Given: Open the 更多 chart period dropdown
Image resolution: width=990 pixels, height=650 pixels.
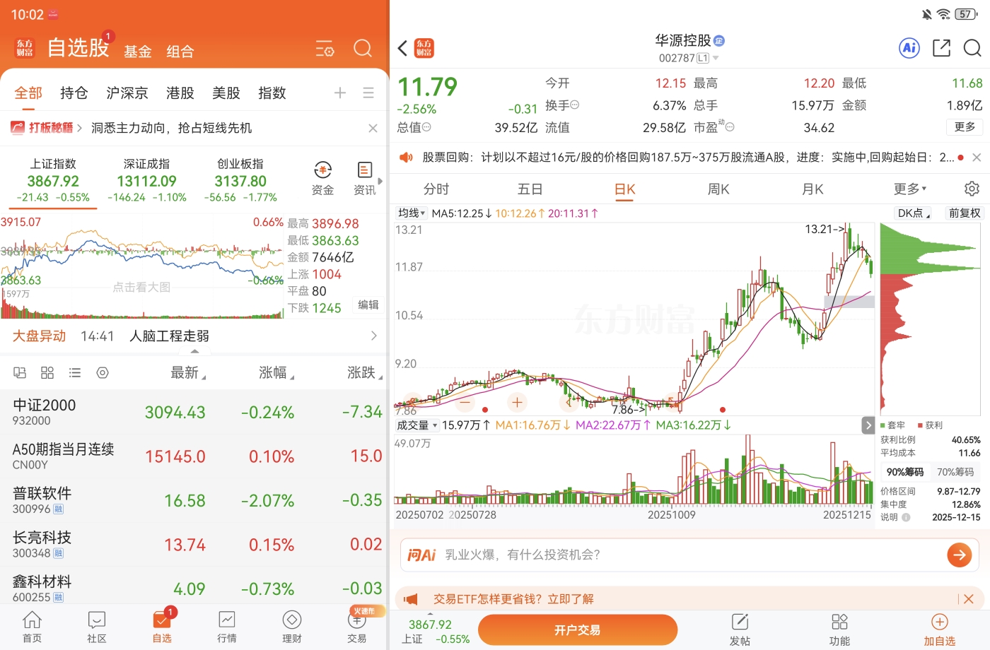Looking at the screenshot, I should pos(910,189).
